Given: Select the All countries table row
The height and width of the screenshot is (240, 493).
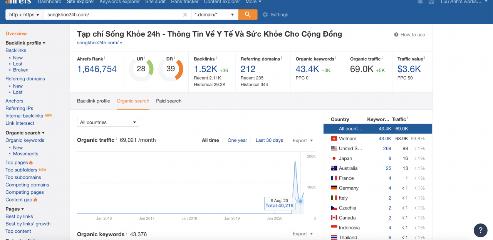Looking at the screenshot, I should [378, 129].
